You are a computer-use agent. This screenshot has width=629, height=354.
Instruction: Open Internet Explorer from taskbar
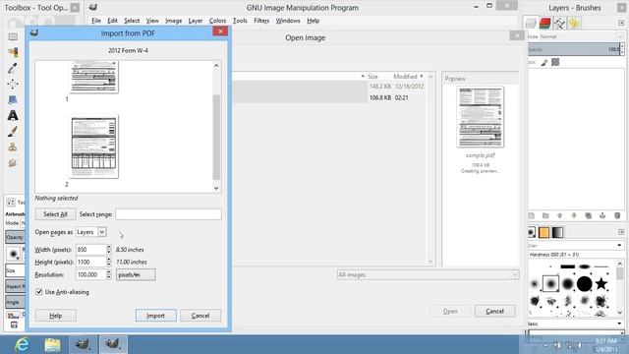pos(21,345)
